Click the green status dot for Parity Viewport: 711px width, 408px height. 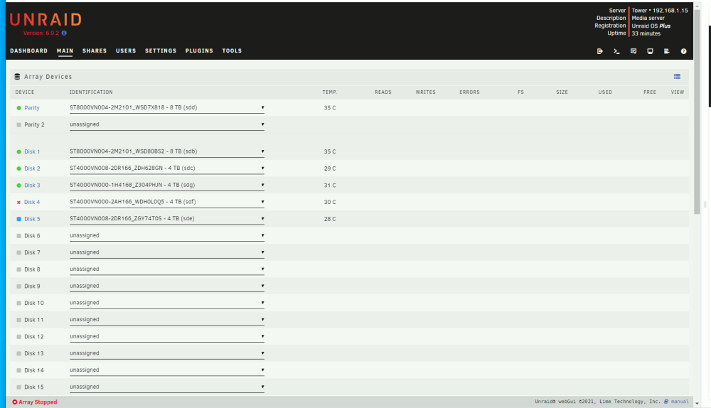tap(18, 108)
